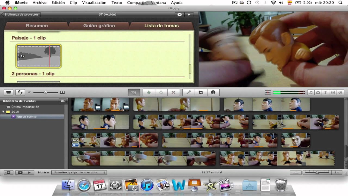Open the Mostrar filter dropdown
This screenshot has height=196, width=348.
79,172
